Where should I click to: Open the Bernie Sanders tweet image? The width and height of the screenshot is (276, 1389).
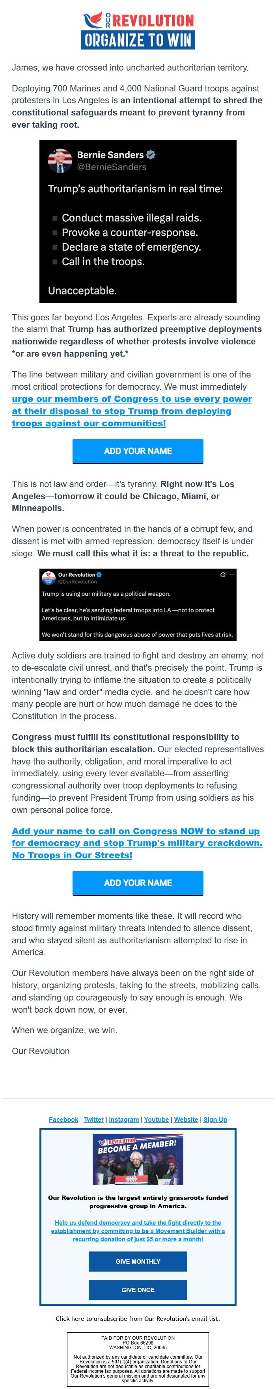(x=138, y=221)
